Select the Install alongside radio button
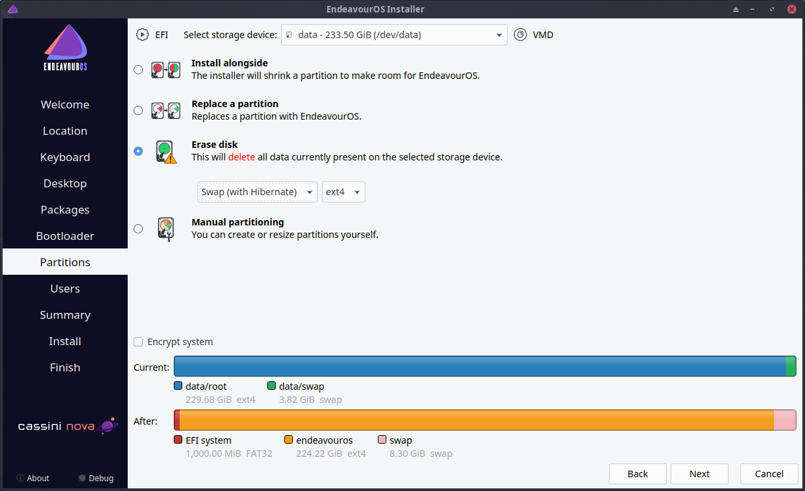This screenshot has height=491, width=805. tap(138, 70)
